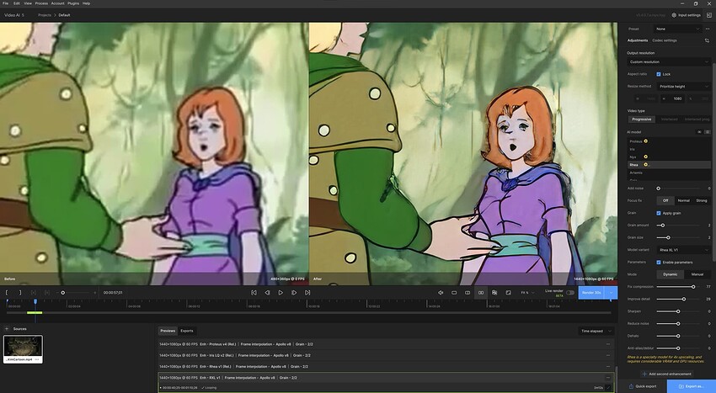
Task: Select Dynamic mode
Action: [671, 274]
